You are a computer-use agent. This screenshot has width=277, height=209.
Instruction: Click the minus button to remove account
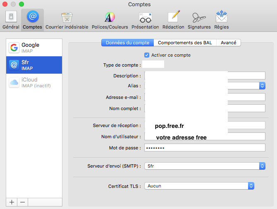coord(22,202)
